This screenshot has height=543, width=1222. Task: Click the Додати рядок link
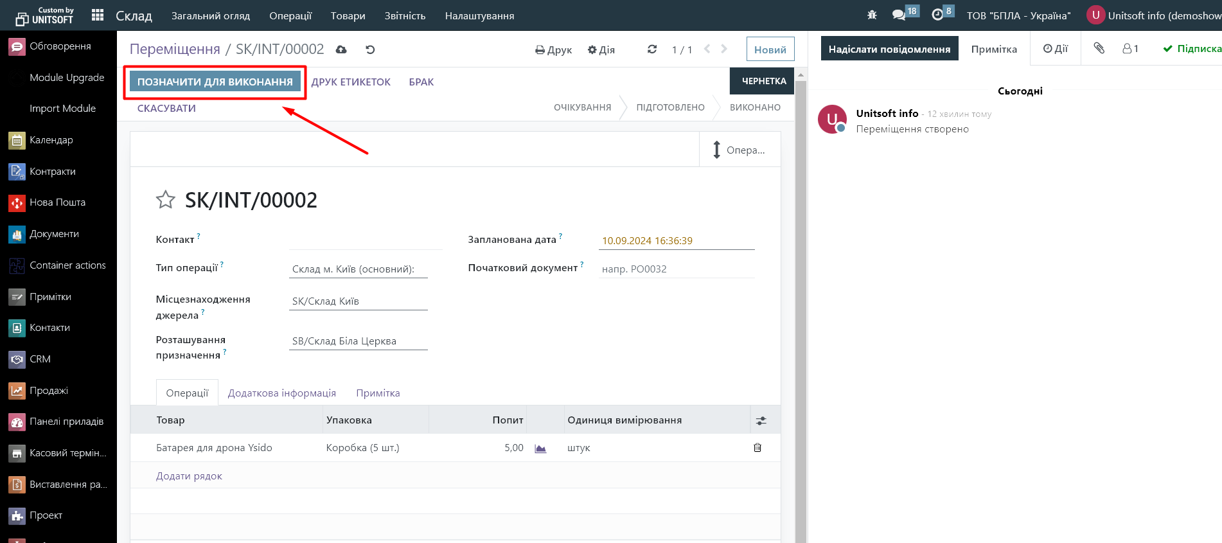(189, 476)
